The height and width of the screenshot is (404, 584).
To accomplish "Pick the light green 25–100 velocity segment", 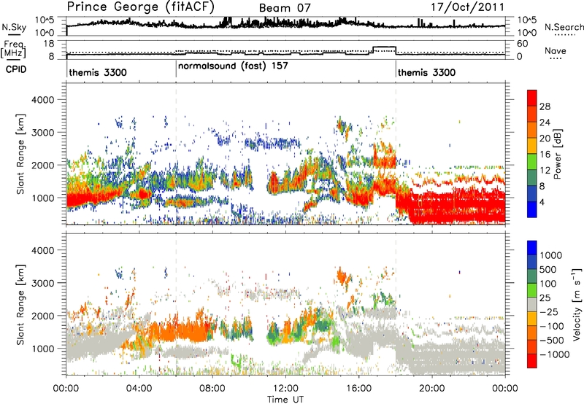I will (x=532, y=290).
